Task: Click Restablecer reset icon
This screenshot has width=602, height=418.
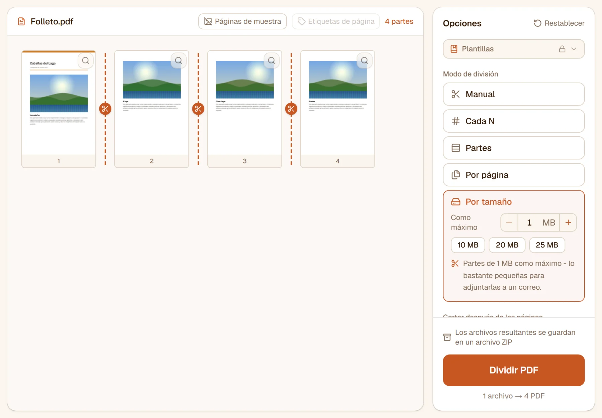Action: point(537,23)
